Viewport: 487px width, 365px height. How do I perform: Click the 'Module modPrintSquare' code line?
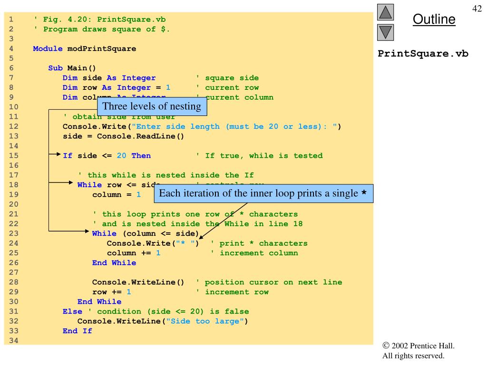coord(85,48)
